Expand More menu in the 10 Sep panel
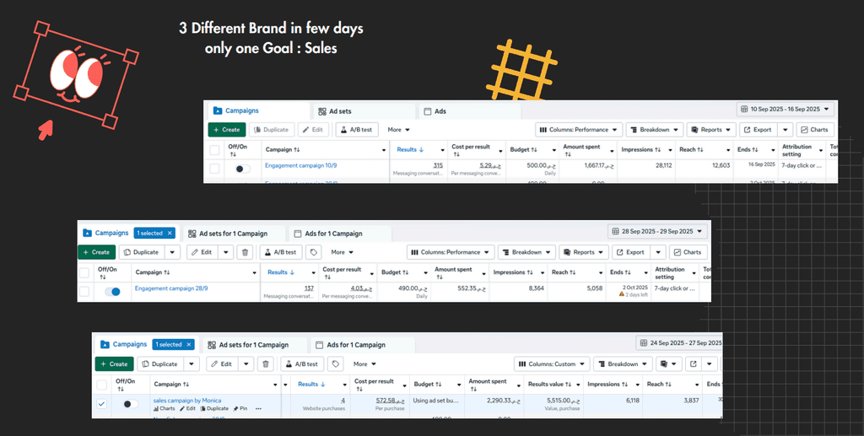This screenshot has height=436, width=864. (x=399, y=130)
